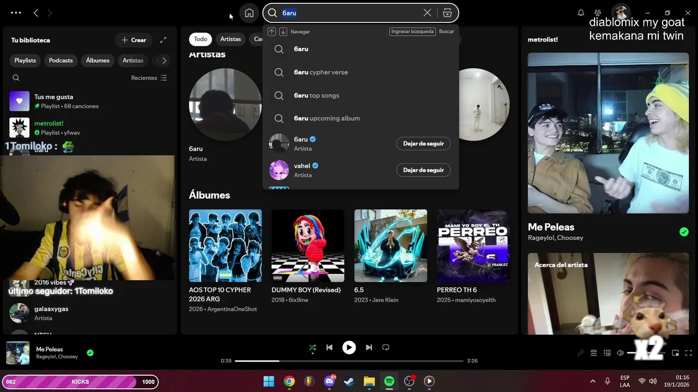698x392 pixels.
Task: Click the Buscar label in dropdown
Action: (x=447, y=32)
